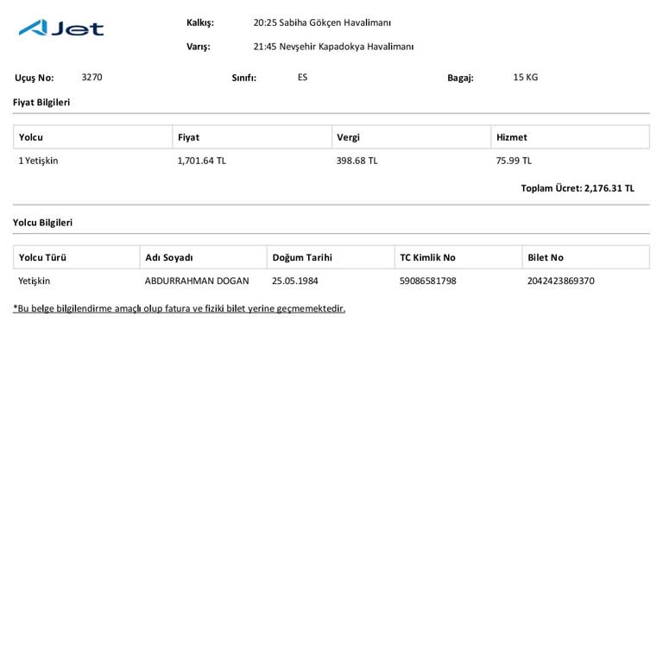The width and height of the screenshot is (663, 663).
Task: Click the service fee '75.99 TL'
Action: 514,161
